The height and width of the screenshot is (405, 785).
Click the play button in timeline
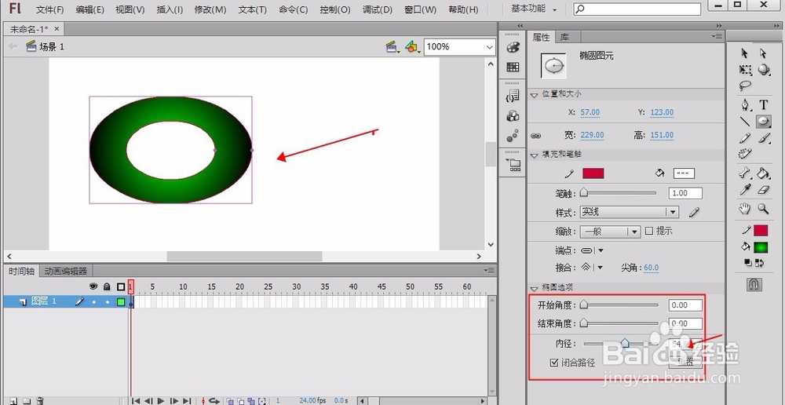pos(161,401)
